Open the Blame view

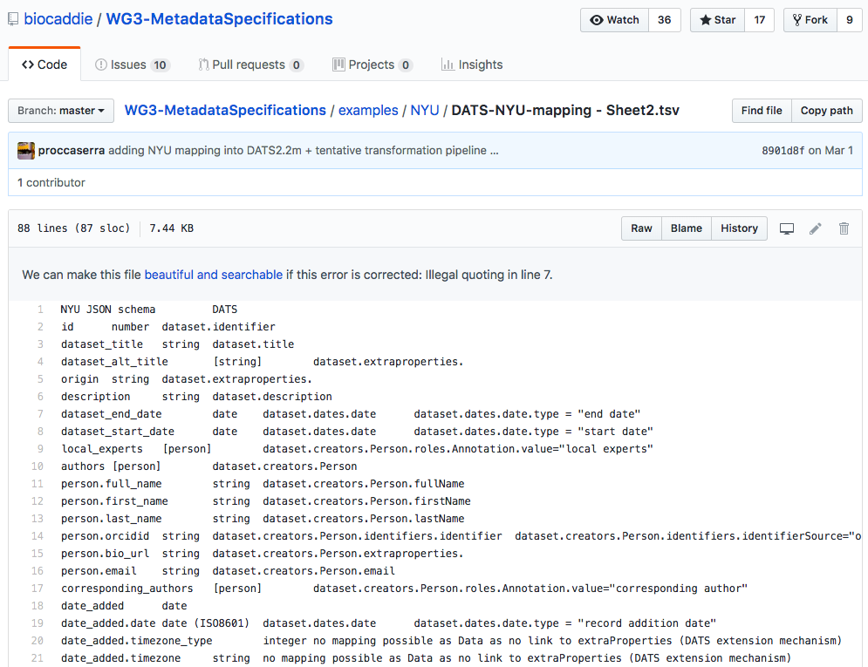click(687, 228)
